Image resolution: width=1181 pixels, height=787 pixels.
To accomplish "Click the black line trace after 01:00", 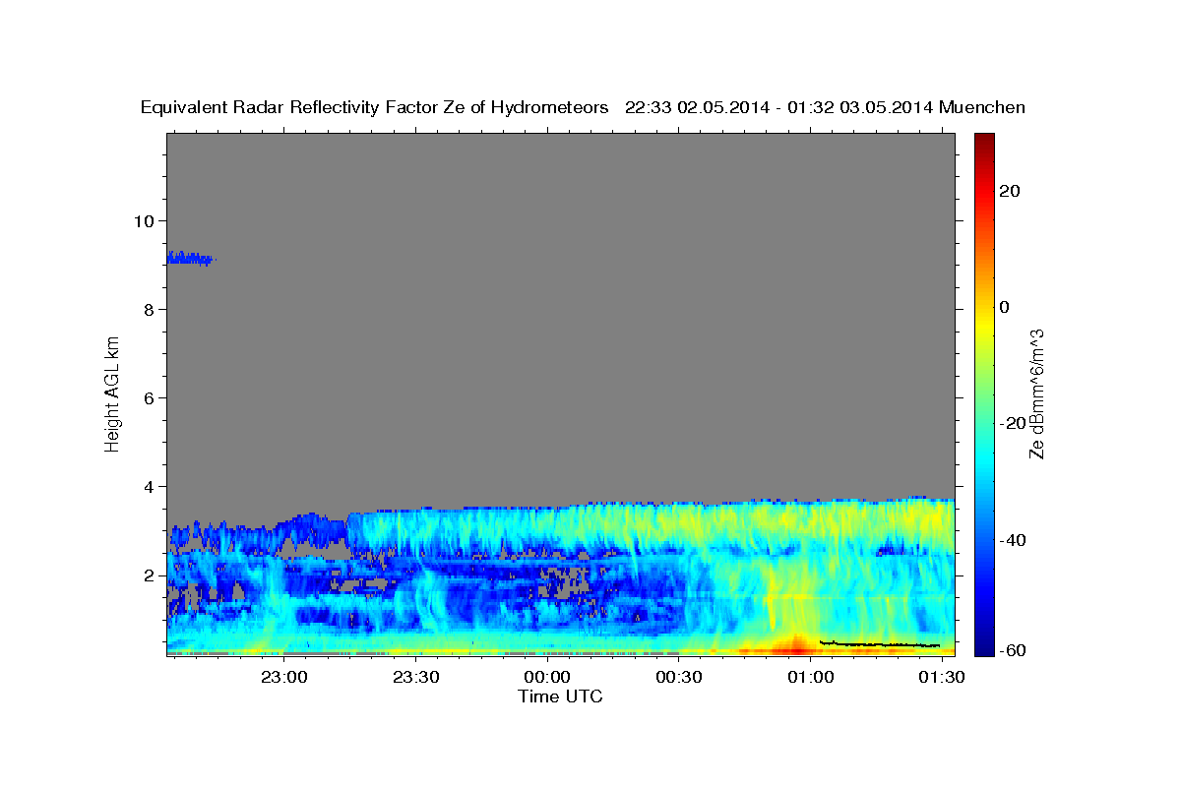I will pos(879,644).
